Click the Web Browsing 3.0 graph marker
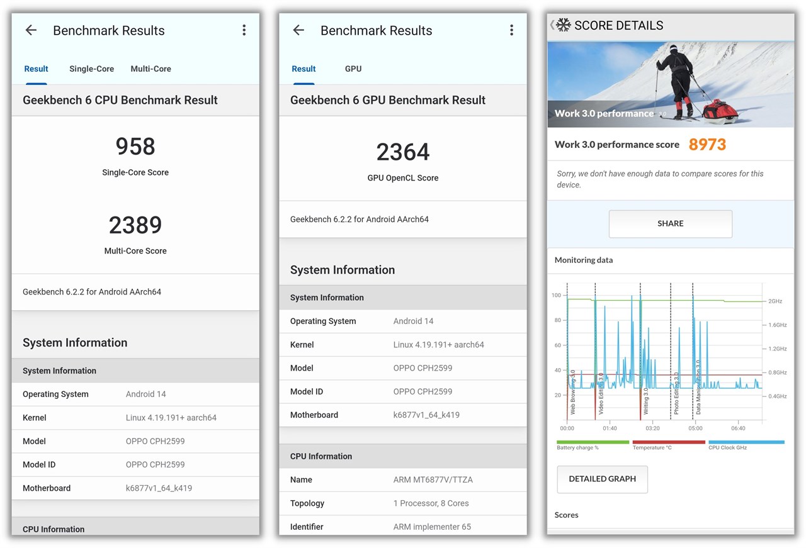The height and width of the screenshot is (548, 806). point(572,391)
